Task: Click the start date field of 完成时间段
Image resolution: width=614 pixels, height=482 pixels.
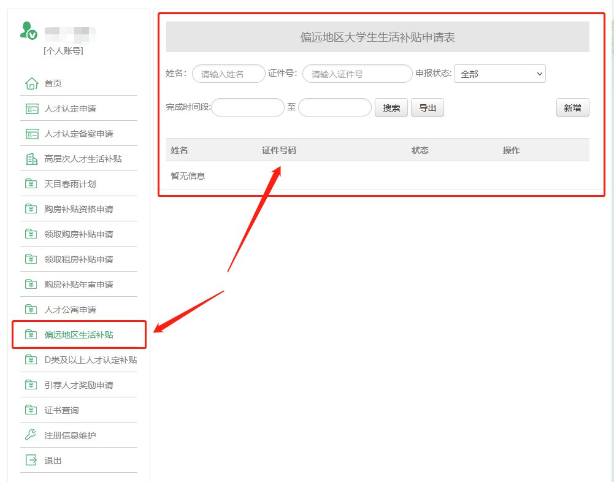Action: coord(248,108)
